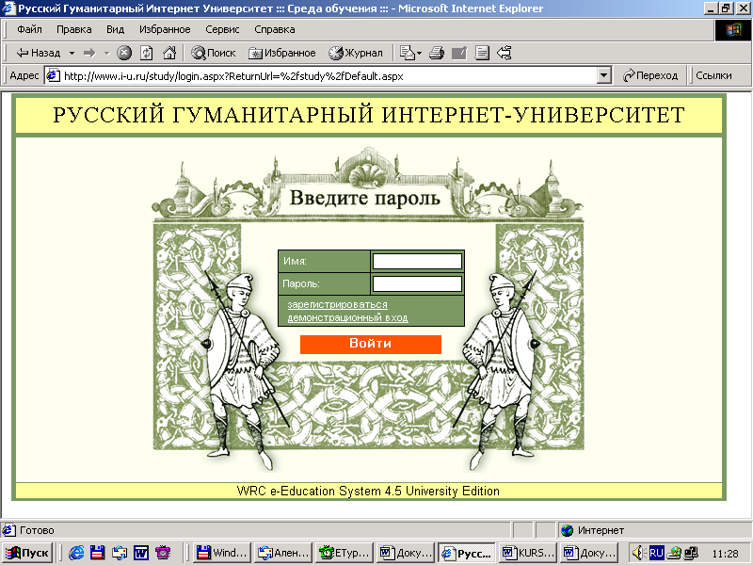
Task: Click the page icon in the address bar
Action: click(53, 76)
